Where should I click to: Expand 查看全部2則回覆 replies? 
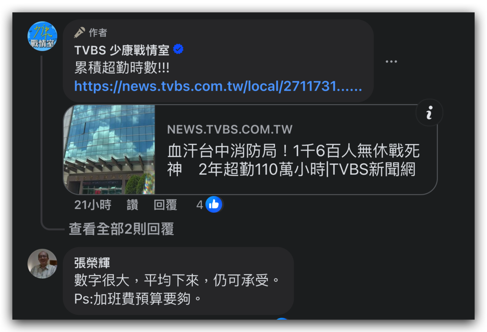121,229
